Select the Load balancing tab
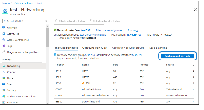The width and height of the screenshot is (204, 110). pos(158,48)
